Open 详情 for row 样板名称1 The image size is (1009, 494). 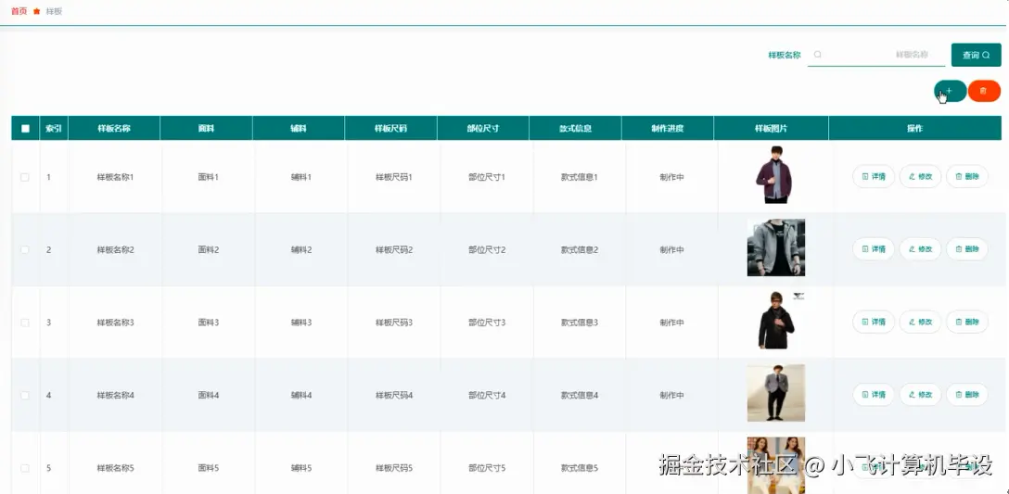coord(874,176)
